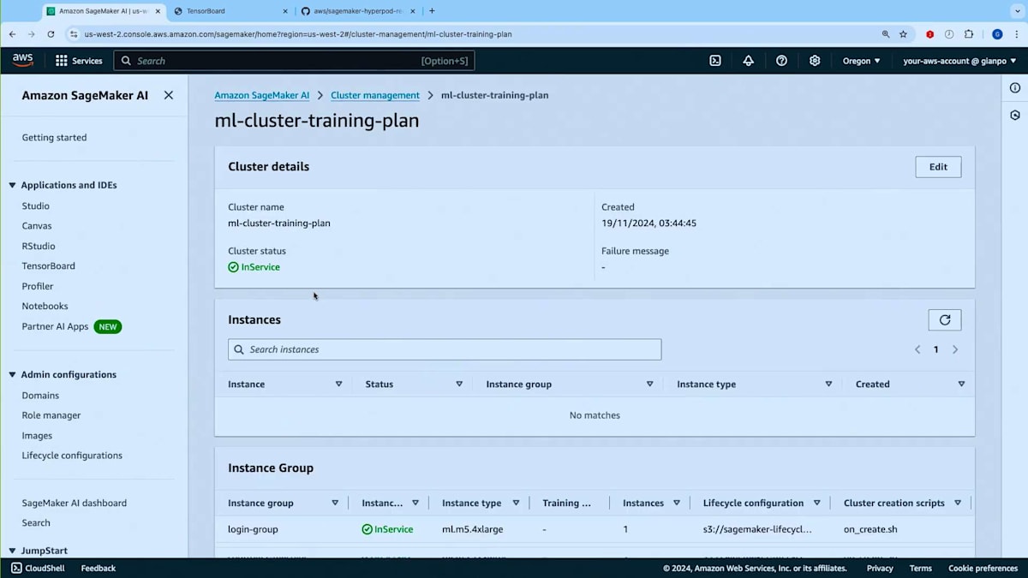Open the Oregon region dropdown
This screenshot has width=1028, height=578.
click(861, 61)
